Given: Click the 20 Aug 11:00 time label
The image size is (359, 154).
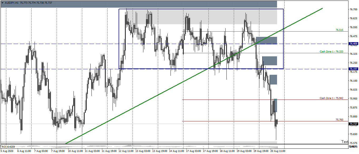Looking at the screenshot, I should click(278, 151).
